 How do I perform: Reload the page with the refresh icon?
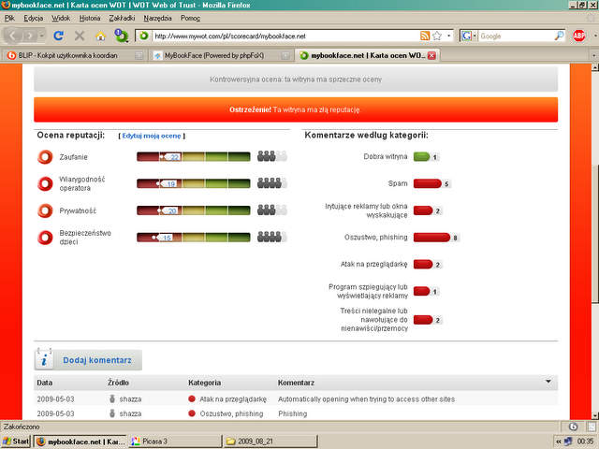(x=58, y=36)
